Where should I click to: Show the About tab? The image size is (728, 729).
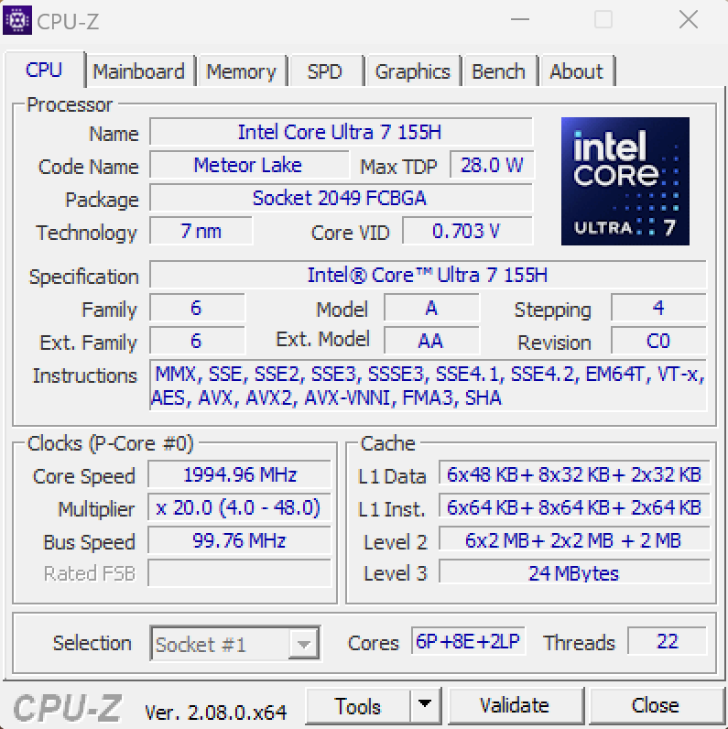pyautogui.click(x=577, y=71)
